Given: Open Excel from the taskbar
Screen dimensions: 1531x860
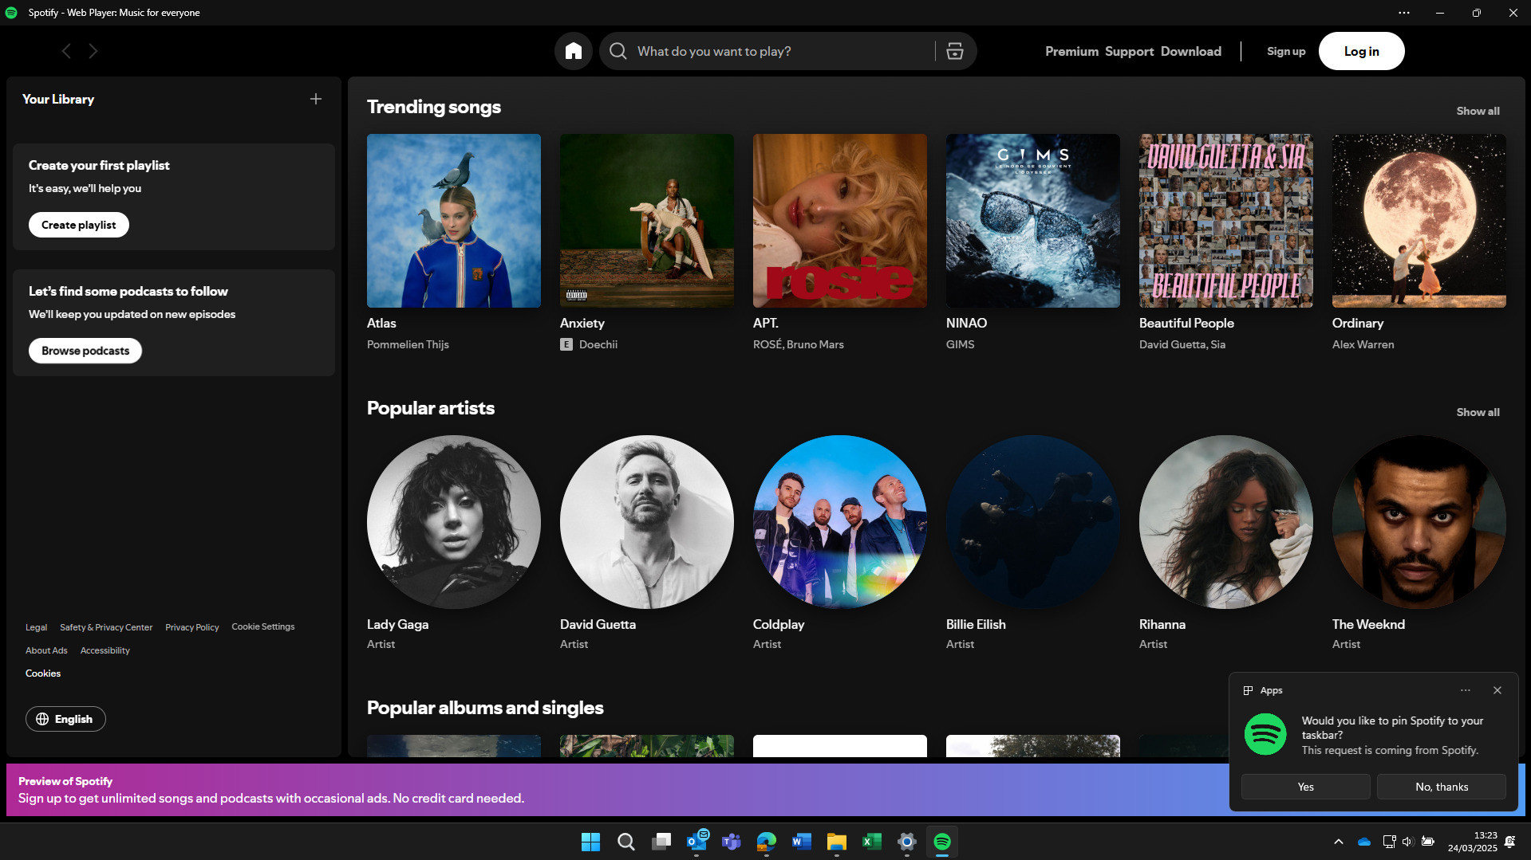Looking at the screenshot, I should click(872, 842).
